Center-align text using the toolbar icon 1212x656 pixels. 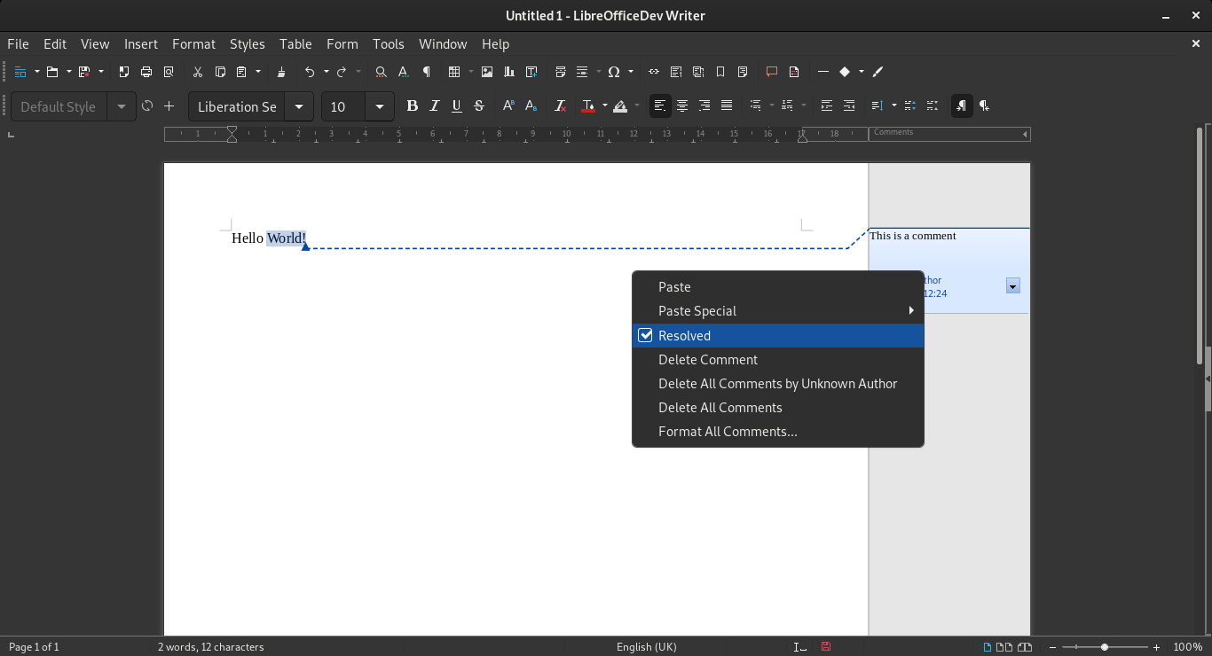(682, 106)
